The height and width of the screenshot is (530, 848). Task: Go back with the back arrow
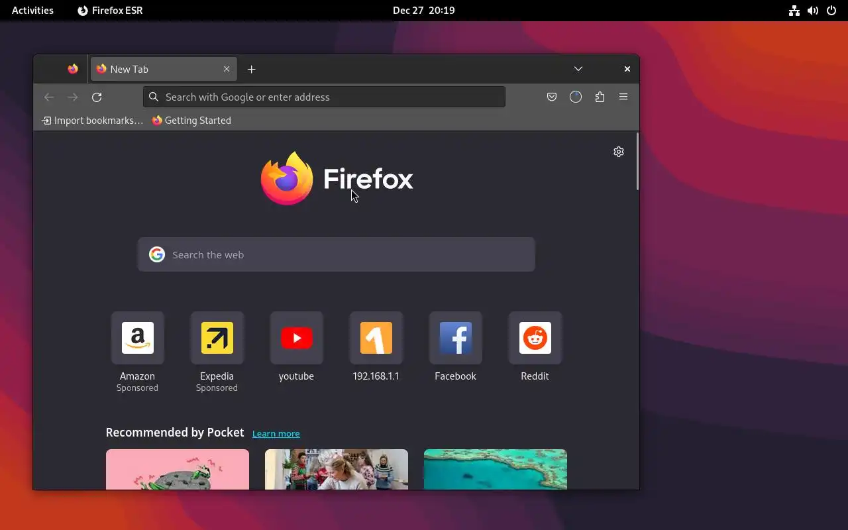(x=49, y=97)
